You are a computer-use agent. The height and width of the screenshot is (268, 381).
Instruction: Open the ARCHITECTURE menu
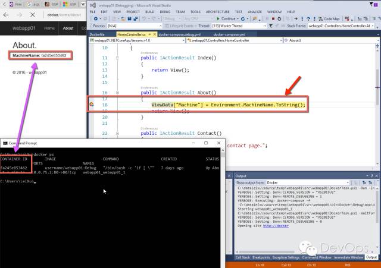click(217, 12)
